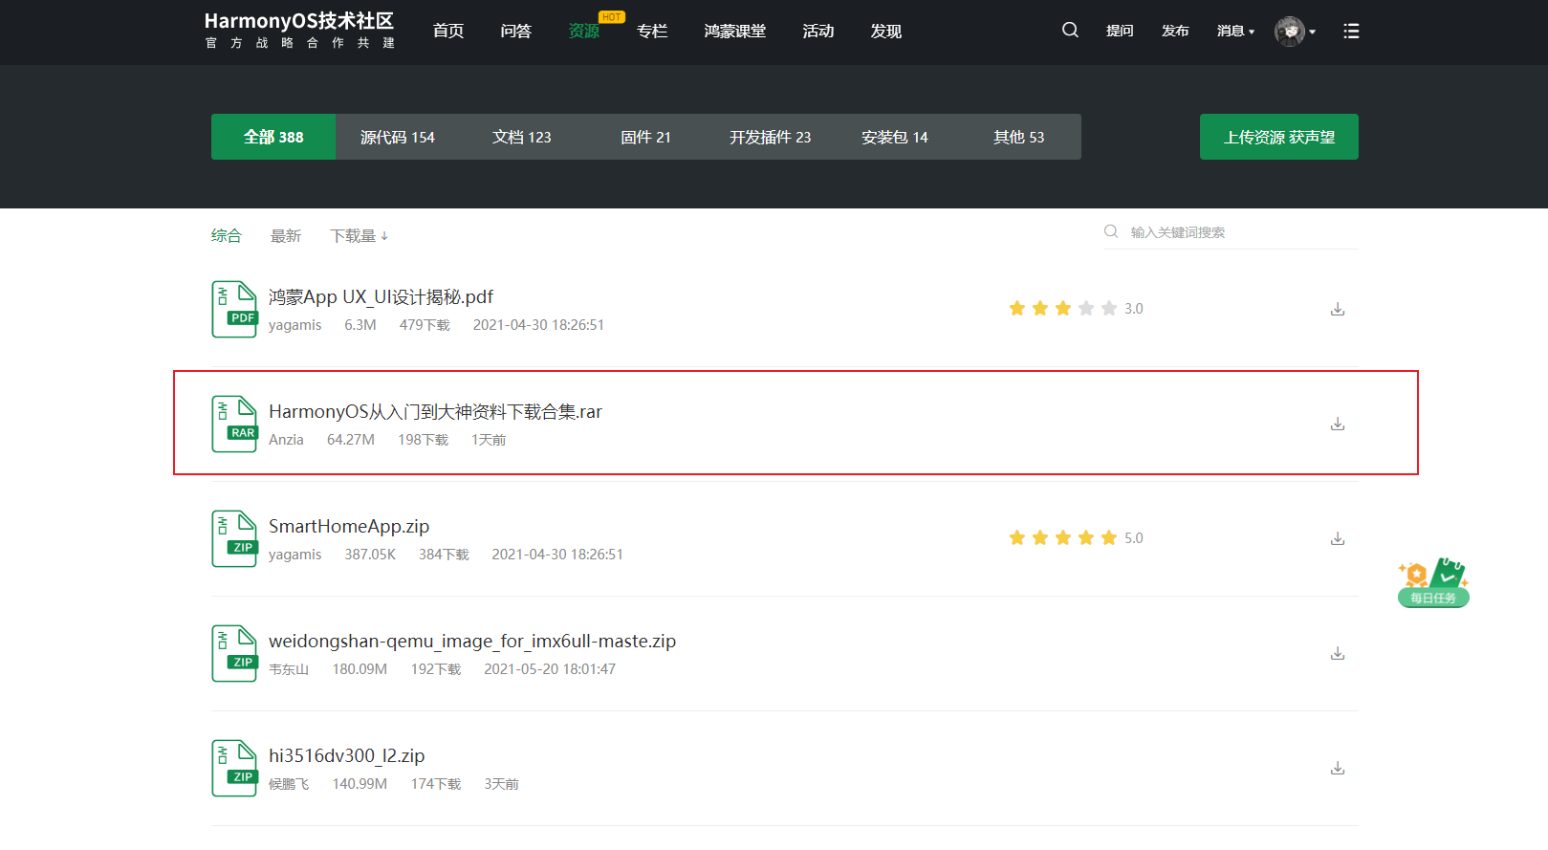Sort by 下载量 descending
Screen dimensions: 1548x850
(x=360, y=235)
